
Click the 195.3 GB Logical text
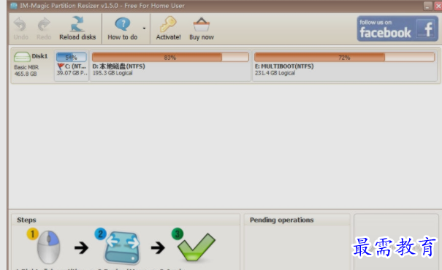(113, 73)
